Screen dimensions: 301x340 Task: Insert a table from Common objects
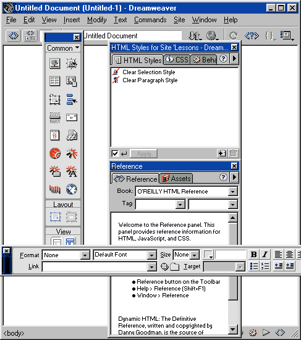click(54, 81)
